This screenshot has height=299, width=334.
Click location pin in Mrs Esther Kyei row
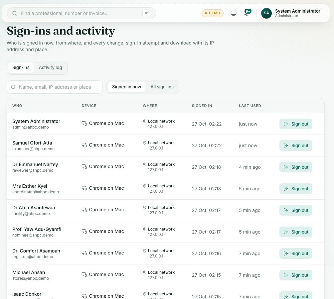coord(145,186)
